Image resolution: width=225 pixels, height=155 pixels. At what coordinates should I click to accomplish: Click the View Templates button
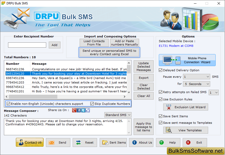(x=186, y=130)
